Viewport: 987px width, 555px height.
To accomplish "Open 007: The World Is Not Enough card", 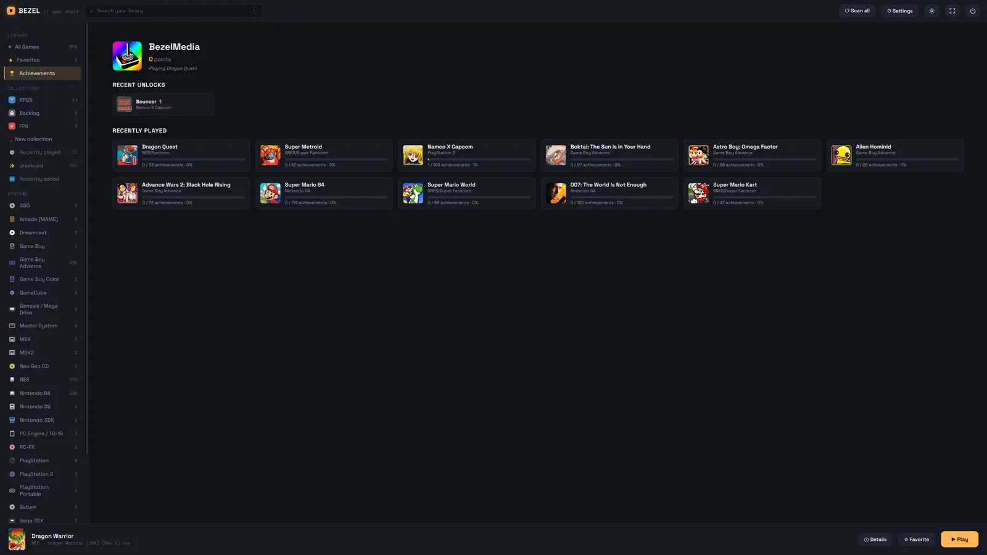I will pos(609,193).
